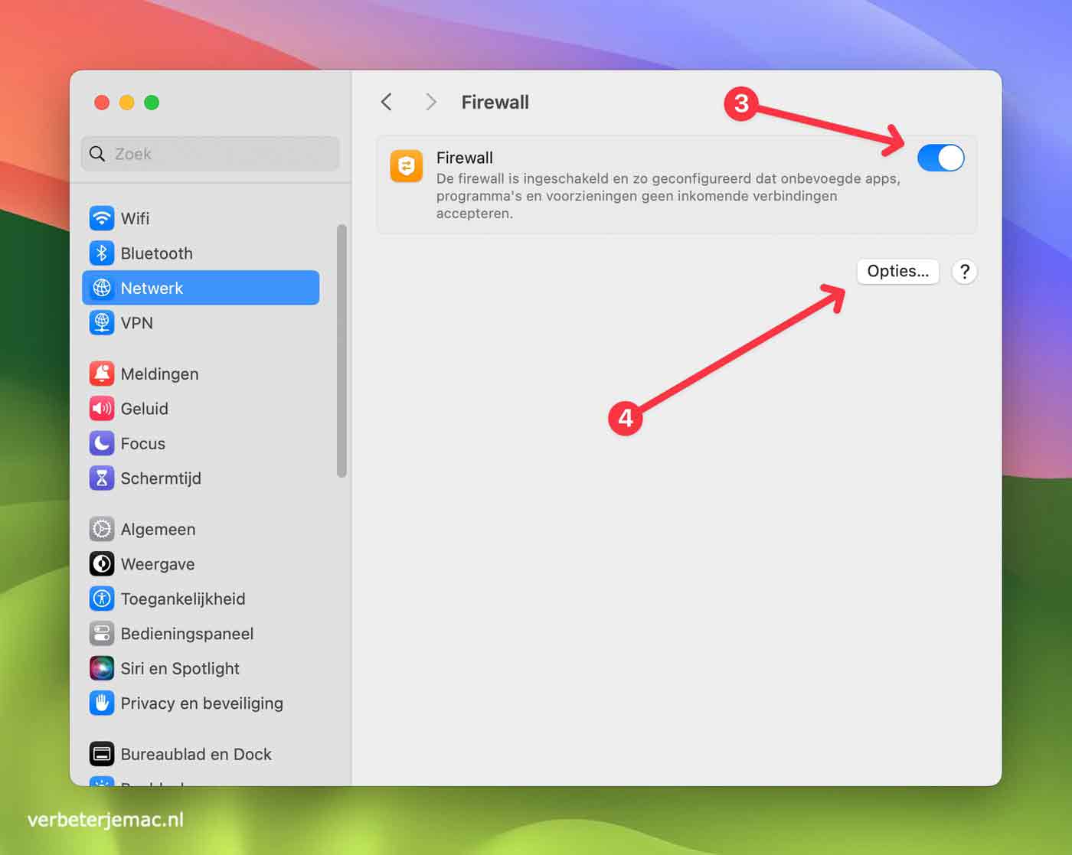The width and height of the screenshot is (1072, 855).
Task: Click the orange Firewall shield icon
Action: (407, 165)
